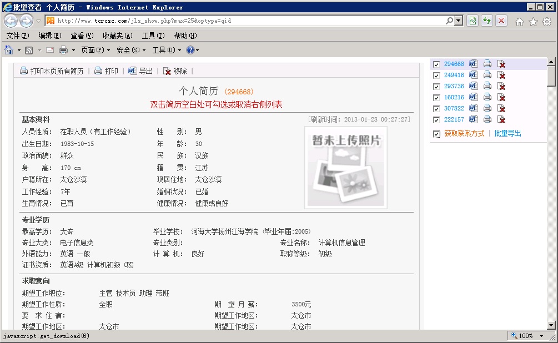Click inside the address bar URL field

pyautogui.click(x=222, y=21)
